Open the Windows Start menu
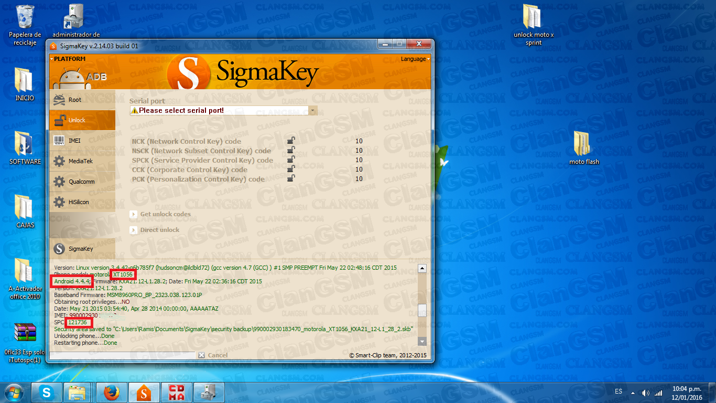 click(x=14, y=393)
